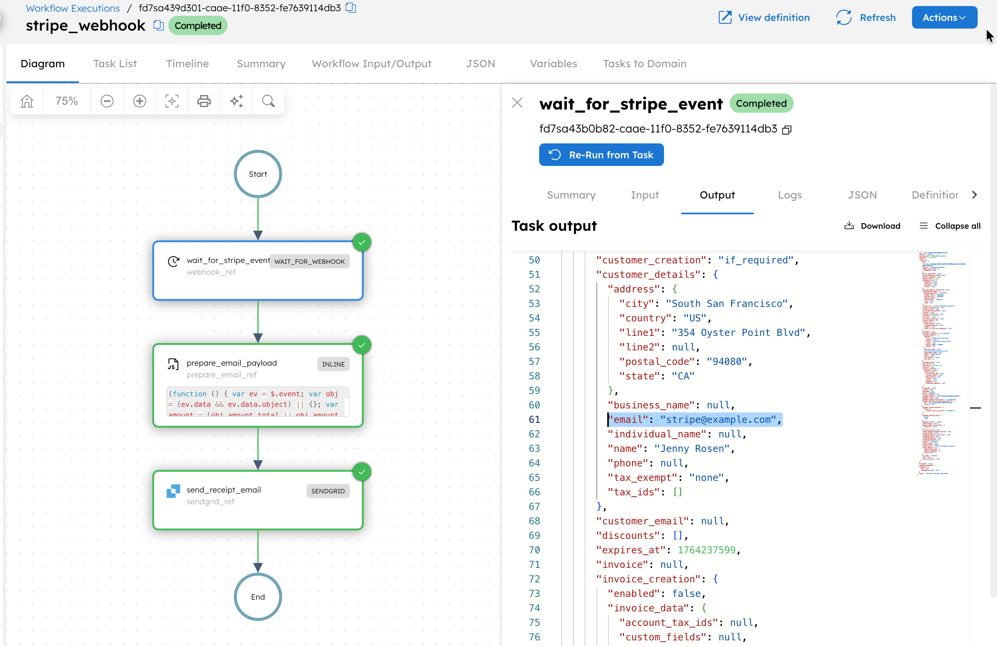Viewport: 997px width, 646px height.
Task: Open the AI sparkles tool in diagram toolbar
Action: (x=236, y=101)
